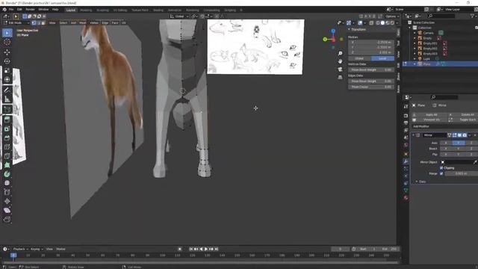Image resolution: width=478 pixels, height=269 pixels.
Task: Click the viewport pan hand icon
Action: [341, 61]
